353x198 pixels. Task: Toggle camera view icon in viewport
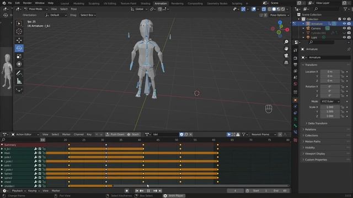point(286,56)
